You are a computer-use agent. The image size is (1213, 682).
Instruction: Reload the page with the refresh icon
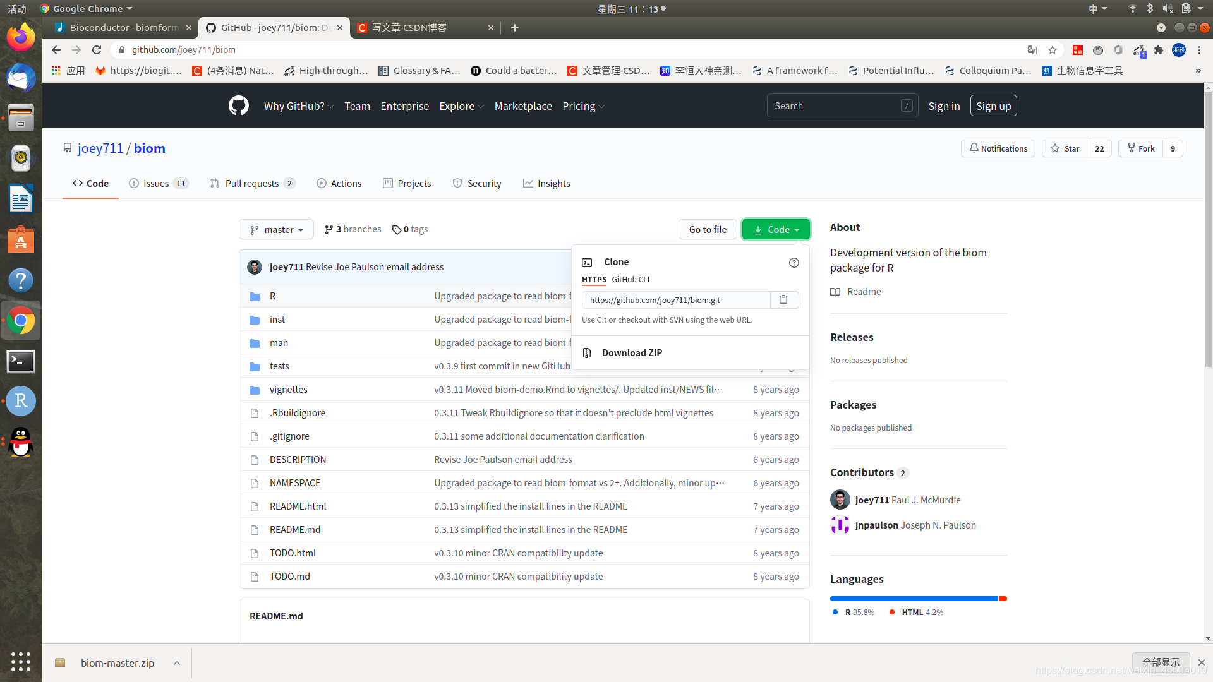point(97,50)
